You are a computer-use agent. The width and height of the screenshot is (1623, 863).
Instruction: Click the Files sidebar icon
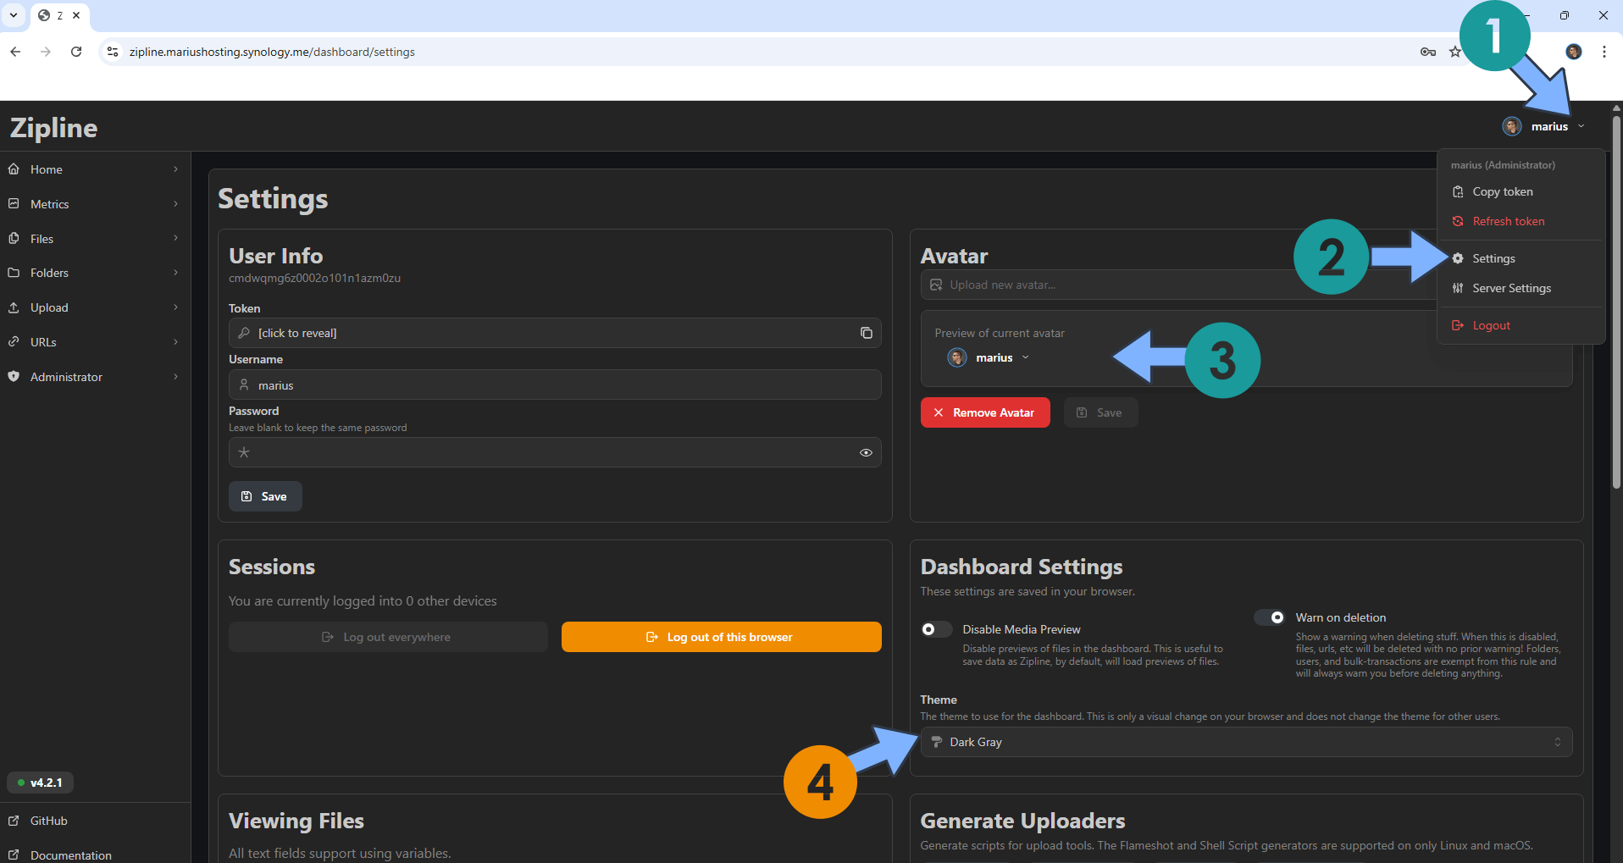[x=14, y=239]
